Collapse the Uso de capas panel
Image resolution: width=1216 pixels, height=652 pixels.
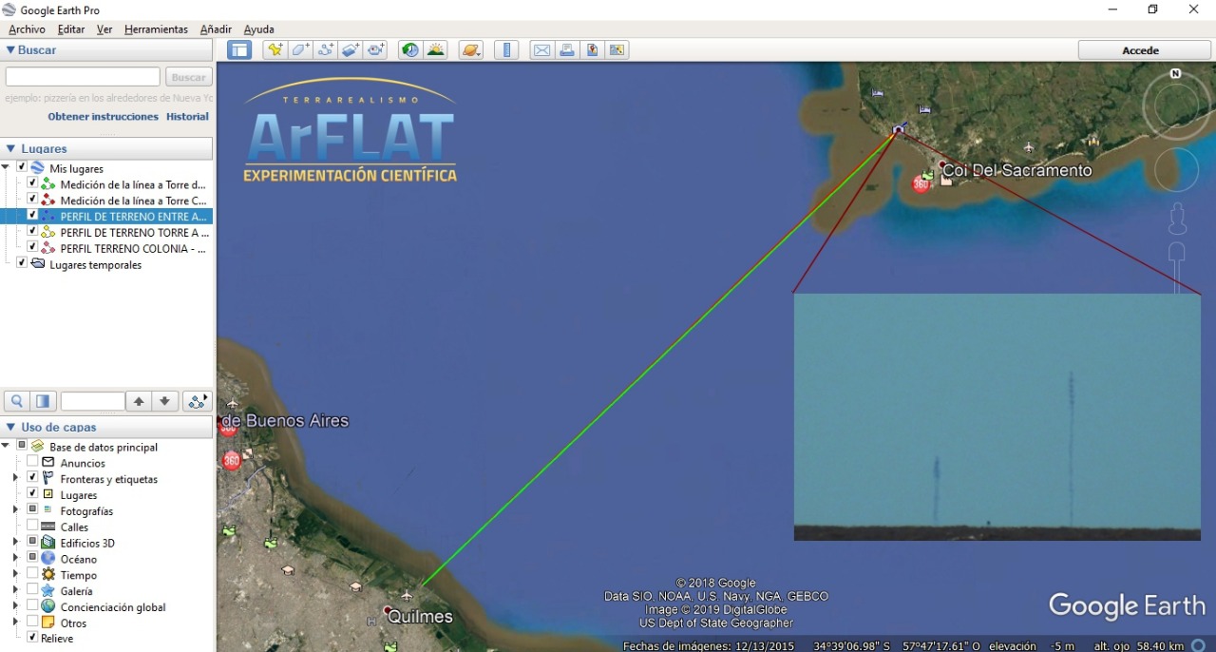coord(10,428)
